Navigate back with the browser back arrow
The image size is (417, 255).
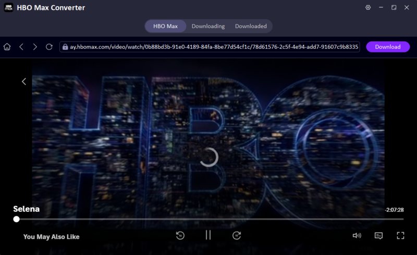21,47
